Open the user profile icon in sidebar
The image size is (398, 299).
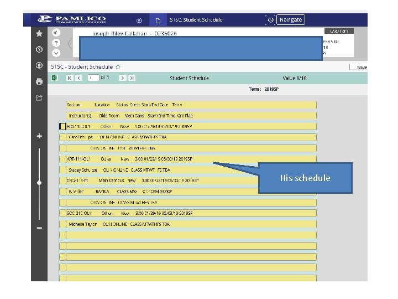pyautogui.click(x=39, y=65)
